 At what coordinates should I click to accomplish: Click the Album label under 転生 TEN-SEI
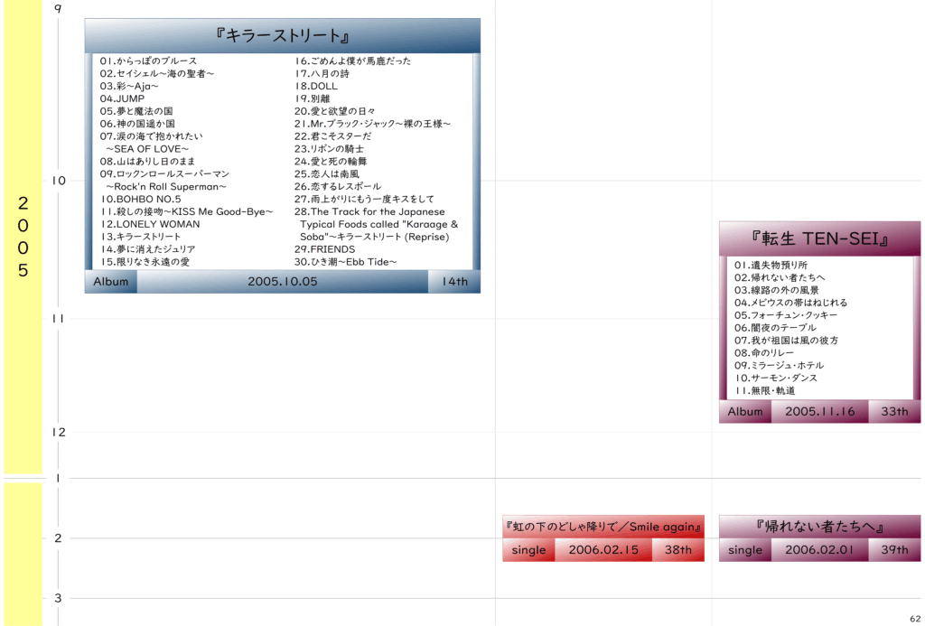[745, 411]
